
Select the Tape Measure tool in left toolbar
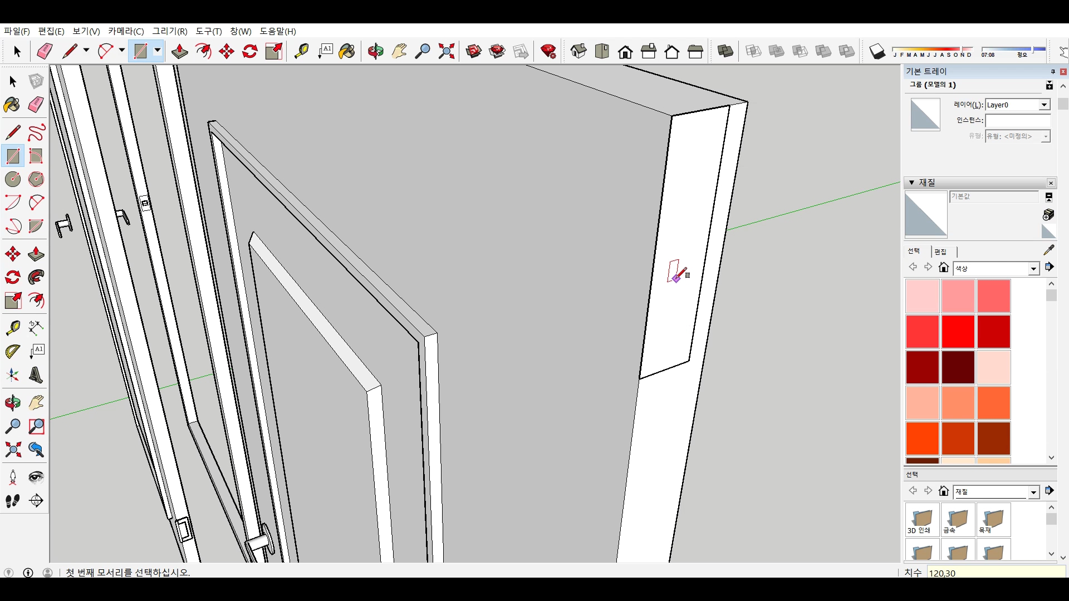pyautogui.click(x=12, y=328)
